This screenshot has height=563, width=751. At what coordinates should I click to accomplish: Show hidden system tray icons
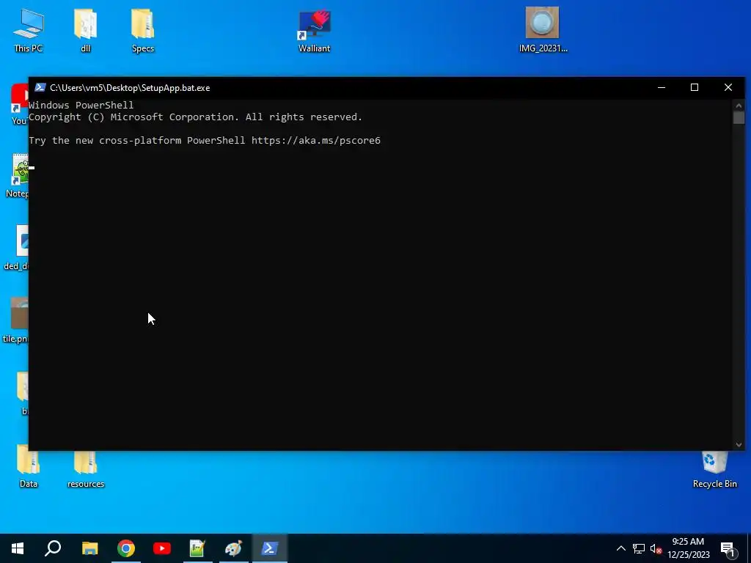[620, 548]
